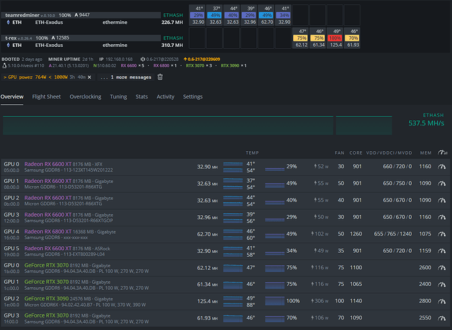This screenshot has height=330, width=452.
Task: Click the N 510.60.02 Nvidia driver version
Action: tap(105, 66)
